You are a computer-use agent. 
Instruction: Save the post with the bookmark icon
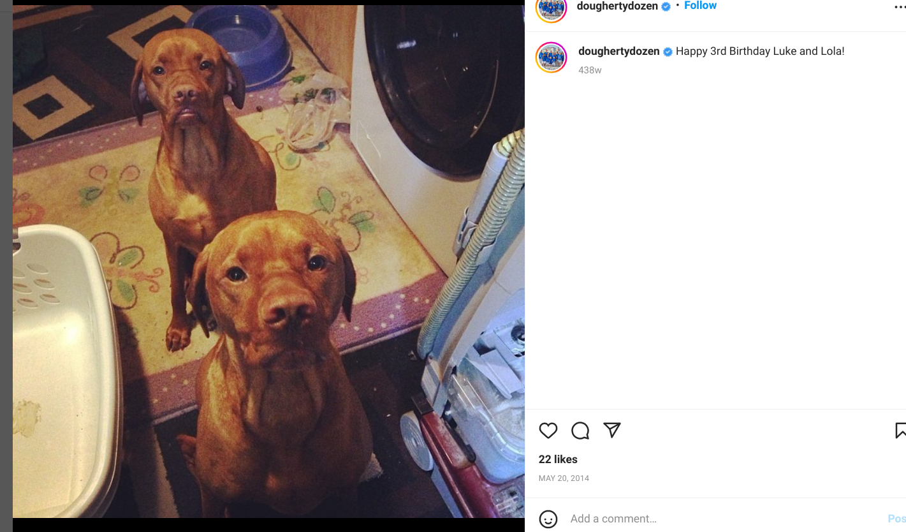900,431
